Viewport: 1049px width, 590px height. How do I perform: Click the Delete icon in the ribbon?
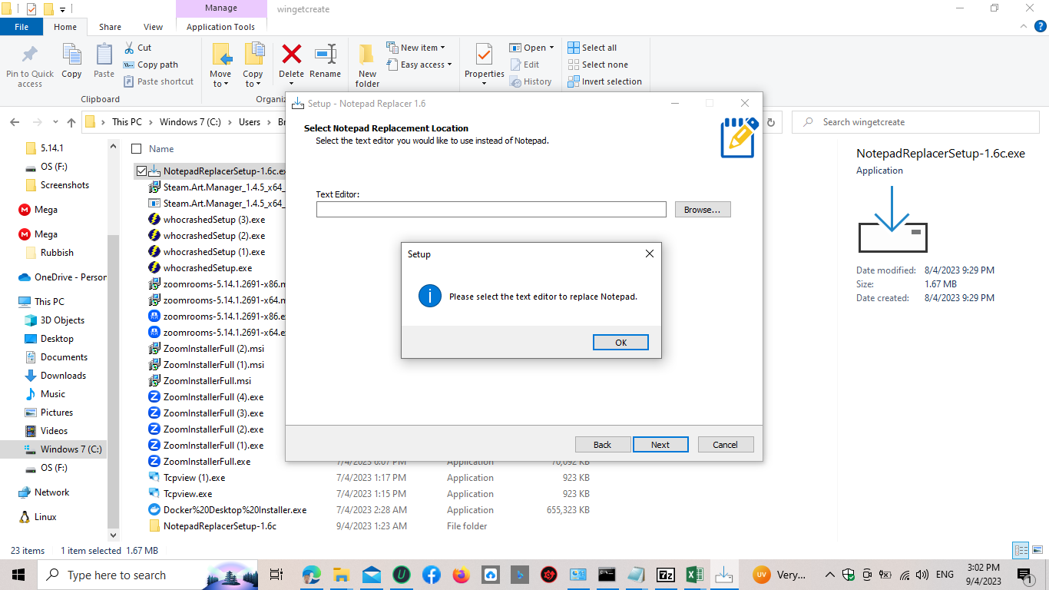coord(291,64)
